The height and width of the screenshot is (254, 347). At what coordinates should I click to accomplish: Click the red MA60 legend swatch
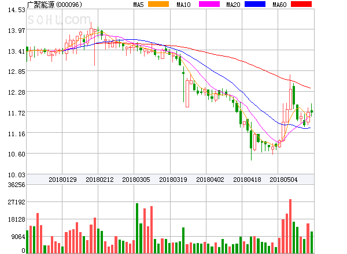[x=301, y=4]
